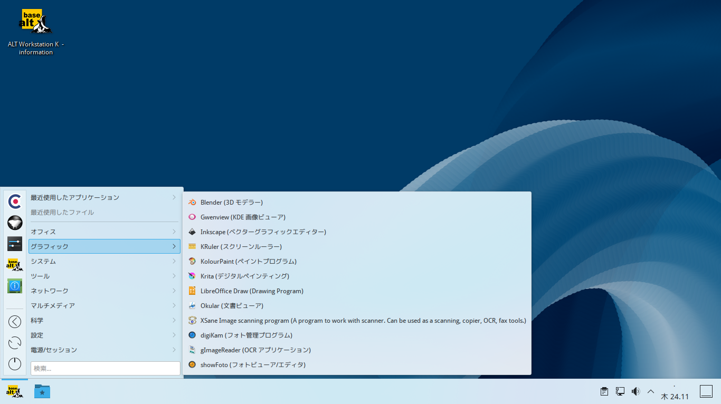
Task: Open Gwenview image viewer icon
Action: pyautogui.click(x=192, y=217)
